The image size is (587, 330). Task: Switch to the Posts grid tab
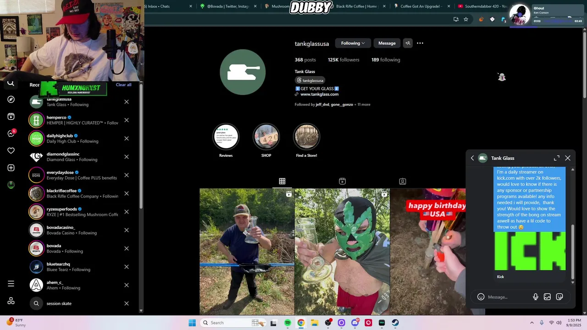(282, 181)
